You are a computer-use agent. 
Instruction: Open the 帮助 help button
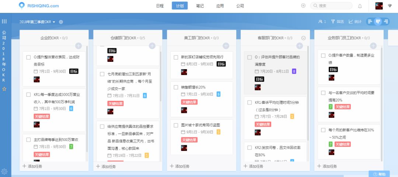[x=379, y=174]
